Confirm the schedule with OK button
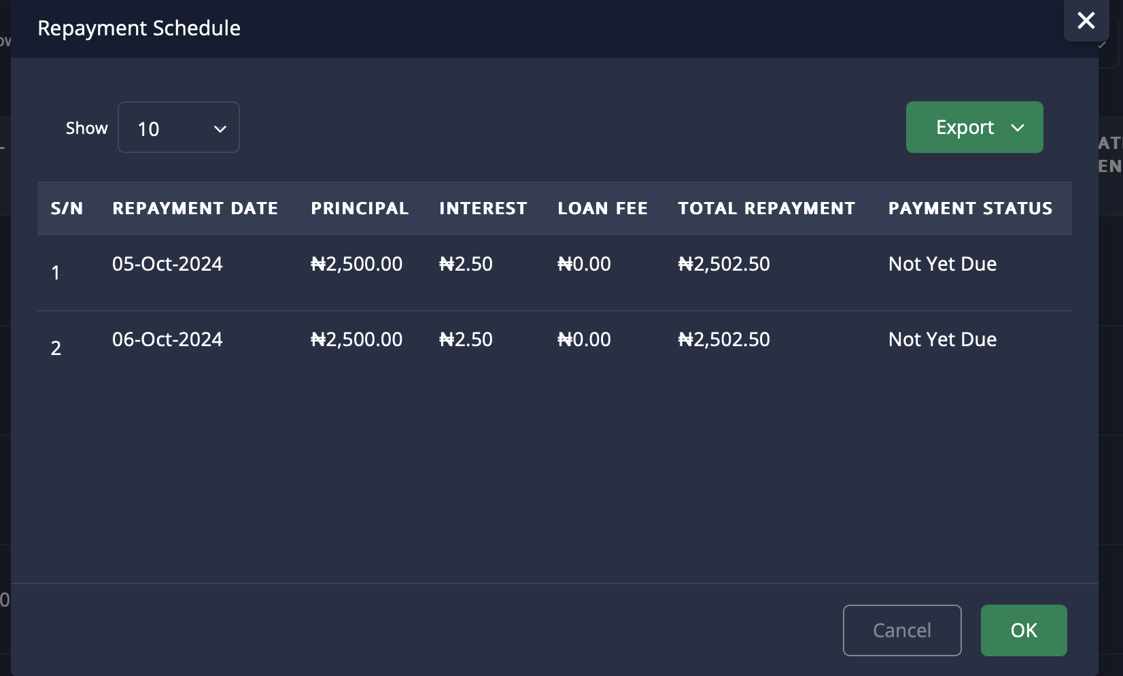This screenshot has width=1123, height=676. click(x=1023, y=630)
